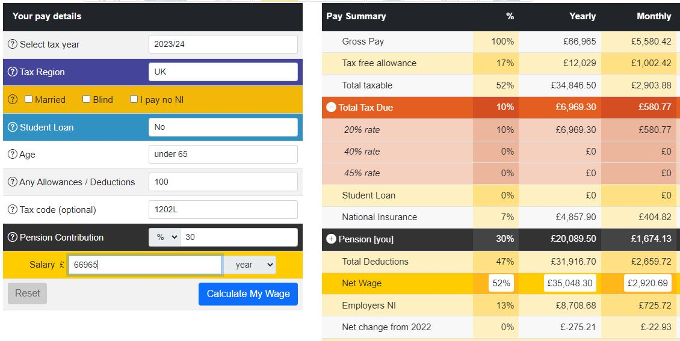Click help icon beside Select tax year
This screenshot has width=680, height=341.
pos(13,45)
